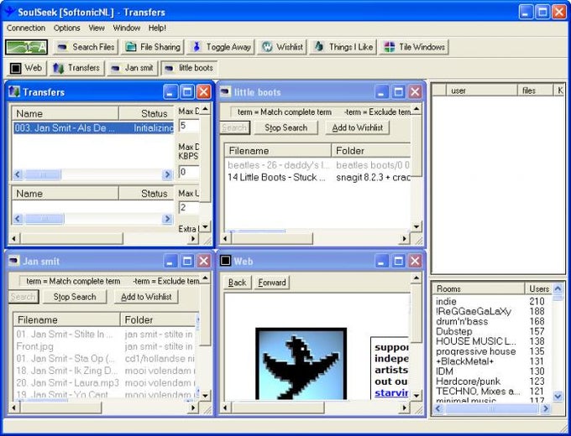Click the Transfers window title icon

(14, 92)
